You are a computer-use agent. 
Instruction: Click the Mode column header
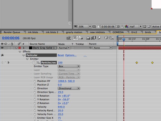coord(62,44)
